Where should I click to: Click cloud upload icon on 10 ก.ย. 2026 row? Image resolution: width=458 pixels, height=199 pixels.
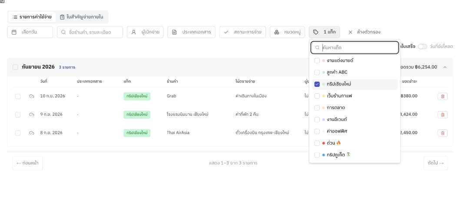coord(32,96)
